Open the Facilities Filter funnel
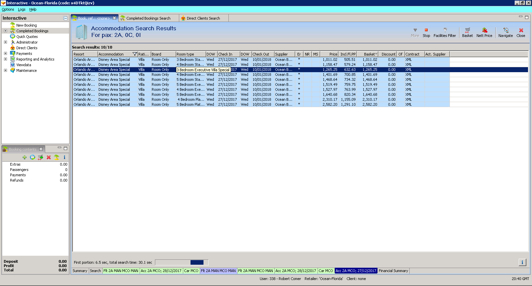The height and width of the screenshot is (286, 532). coord(445,32)
